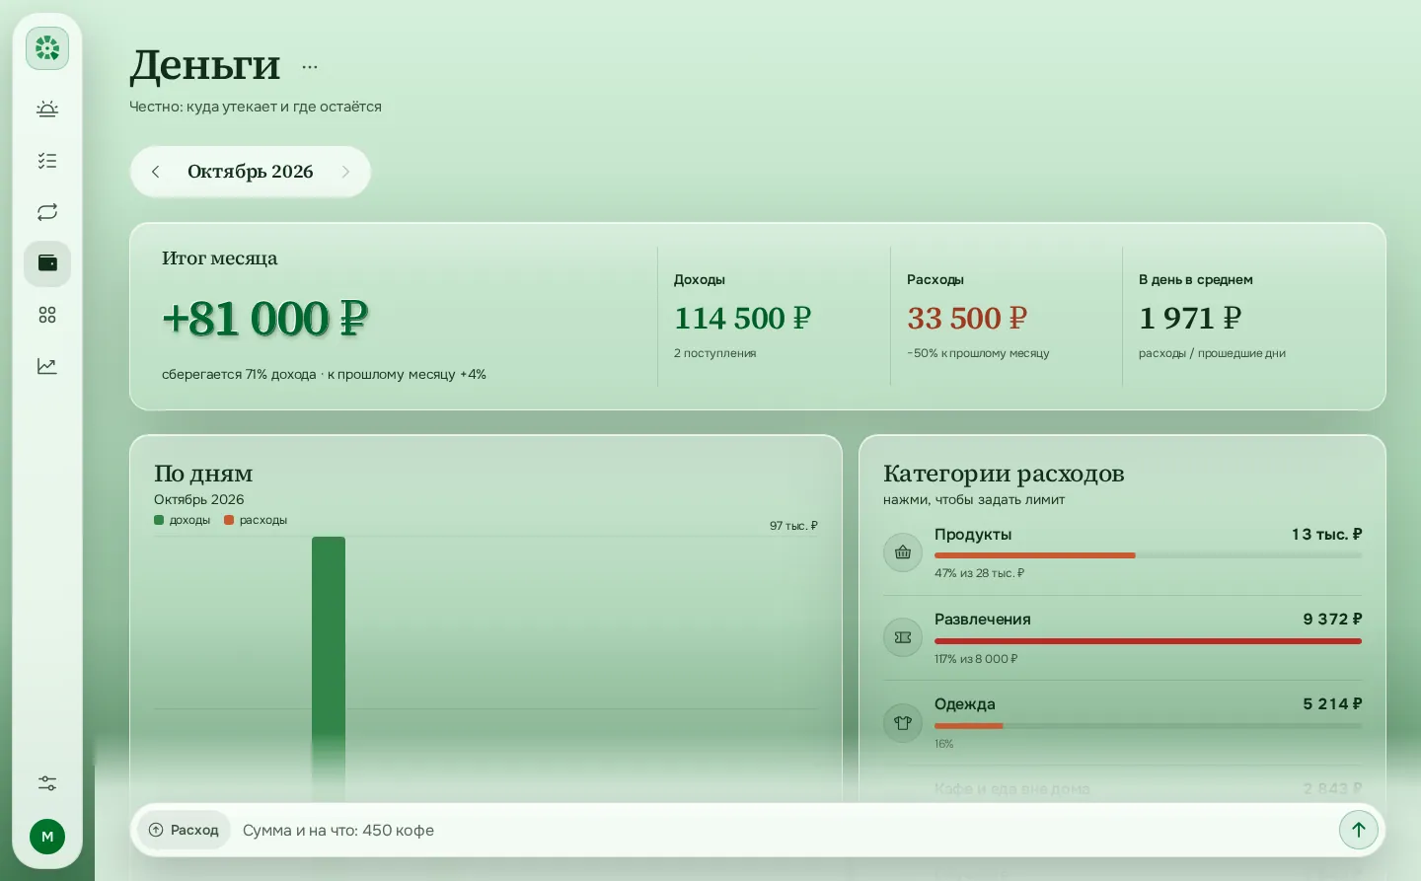1421x881 pixels.
Task: Click the '2 поступления' text under Доходы
Action: pos(715,353)
